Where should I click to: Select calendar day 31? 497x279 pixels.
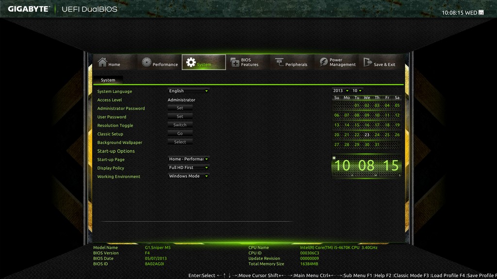(x=377, y=144)
